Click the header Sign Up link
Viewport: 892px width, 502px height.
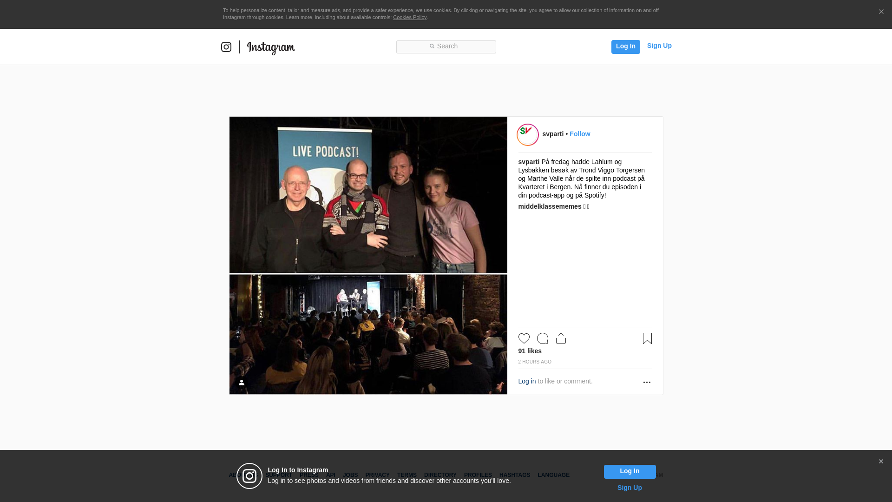click(x=659, y=46)
